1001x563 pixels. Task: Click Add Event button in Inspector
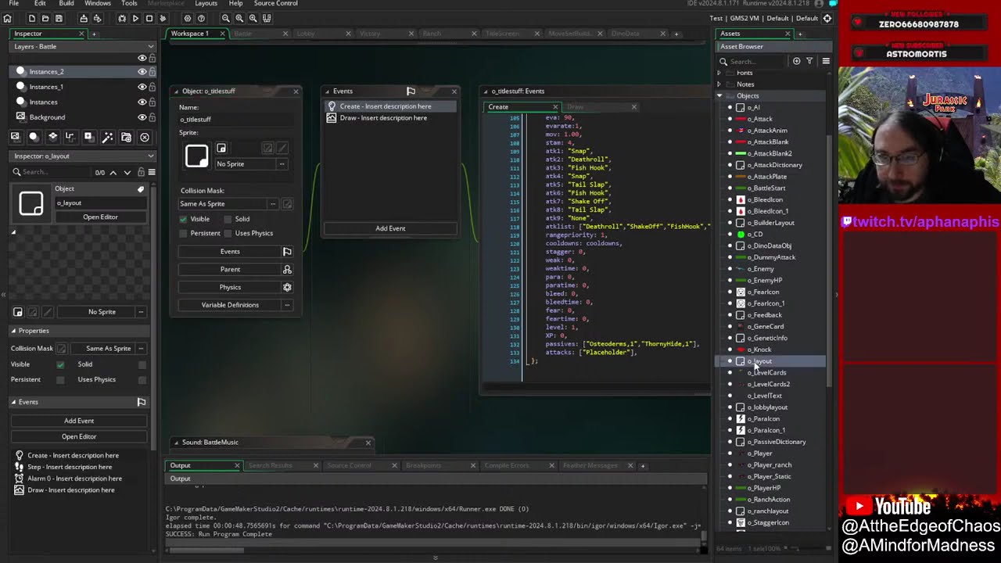[x=79, y=421]
